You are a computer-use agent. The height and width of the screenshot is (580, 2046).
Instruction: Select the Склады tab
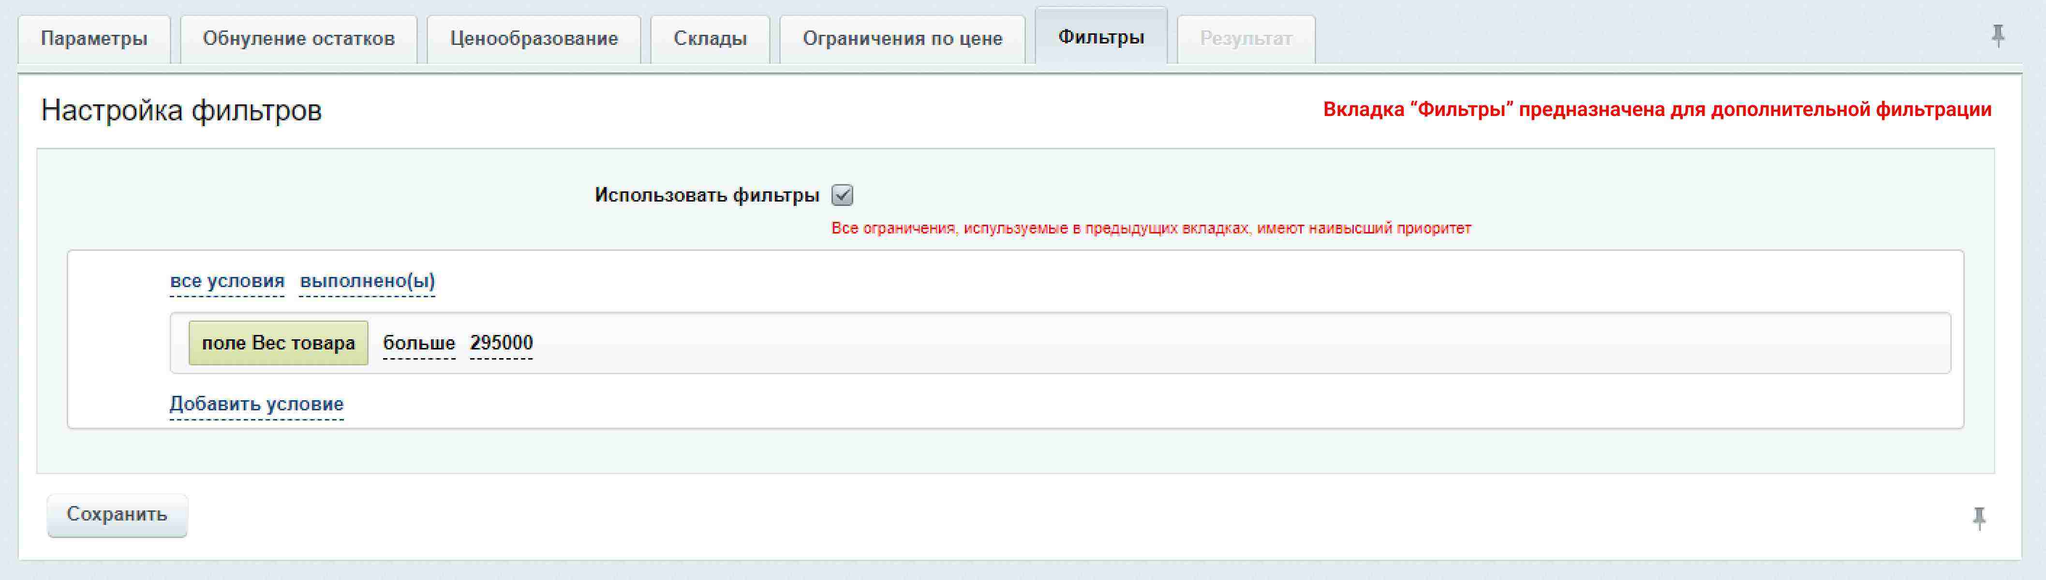click(710, 39)
